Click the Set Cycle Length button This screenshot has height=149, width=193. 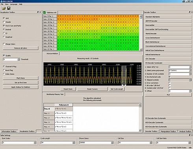[x=117, y=89]
